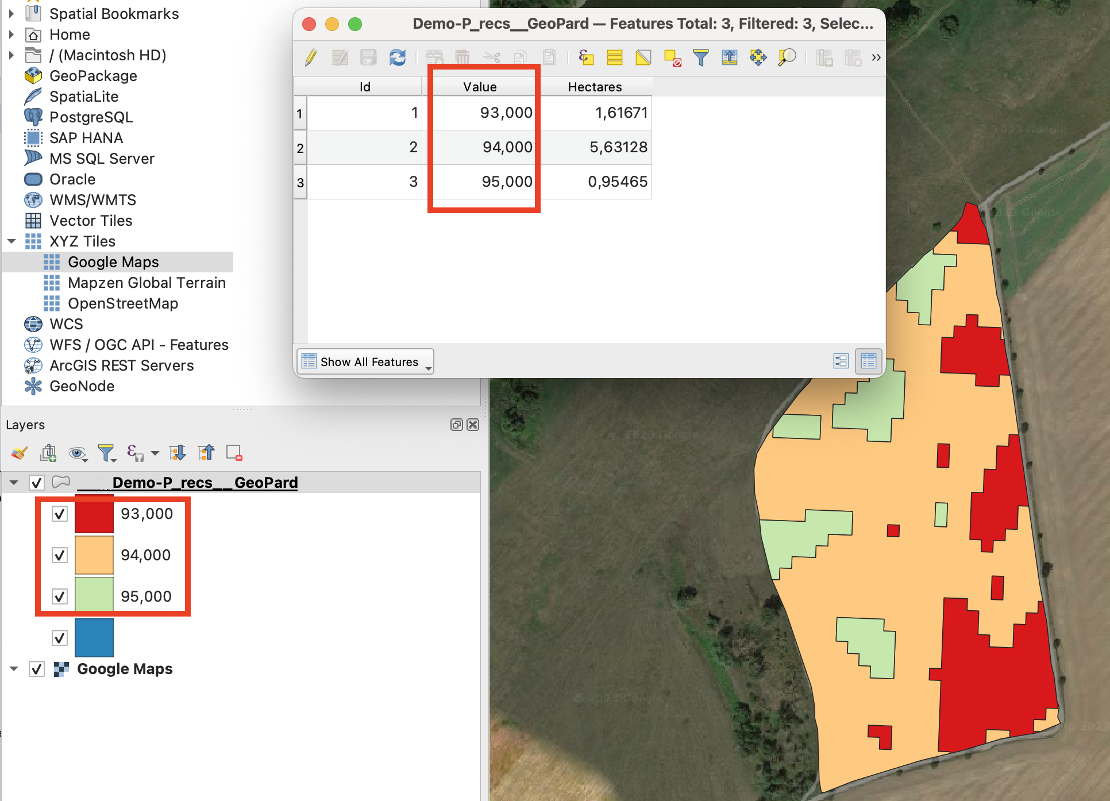Select OpenStreetMap in XYZ Tiles
This screenshot has width=1110, height=801.
pos(122,303)
